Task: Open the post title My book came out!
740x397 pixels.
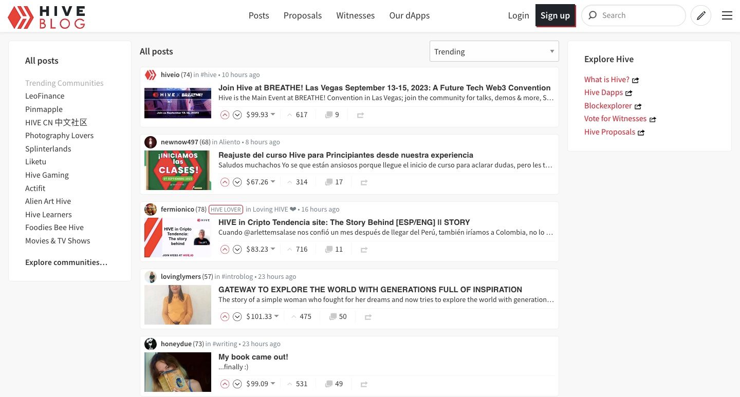Action: tap(253, 357)
